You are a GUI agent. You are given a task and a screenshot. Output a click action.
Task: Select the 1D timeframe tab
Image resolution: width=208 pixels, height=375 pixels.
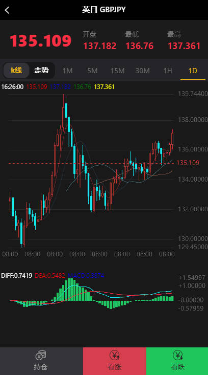tap(193, 71)
